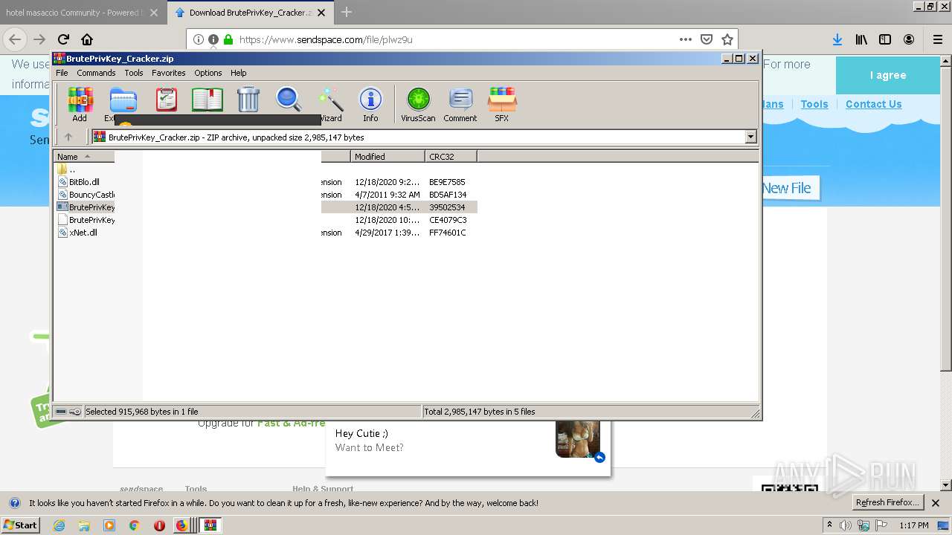Select the parent folder '..' entry
This screenshot has height=535, width=952.
tap(66, 169)
